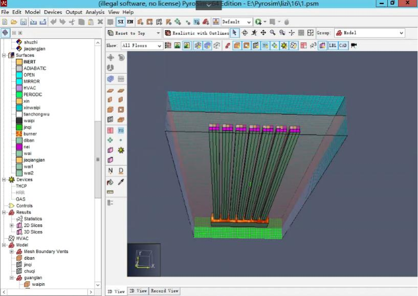Viewport: 418px width, 296px height.
Task: Click the device gear tool icon
Action: 121,150
